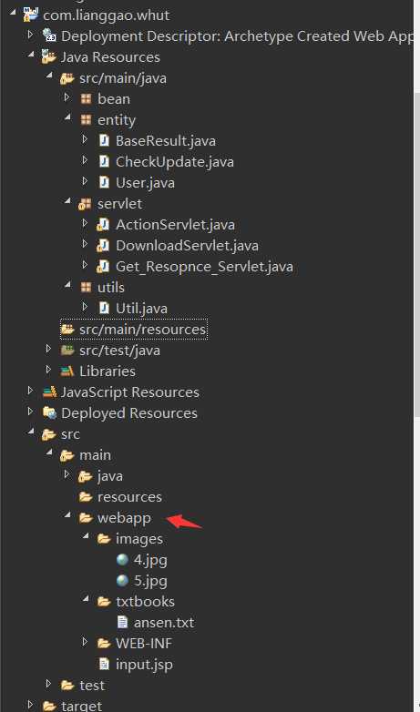Click the BaseResult.java file icon
Screen dimensions: 420x712
tap(104, 141)
